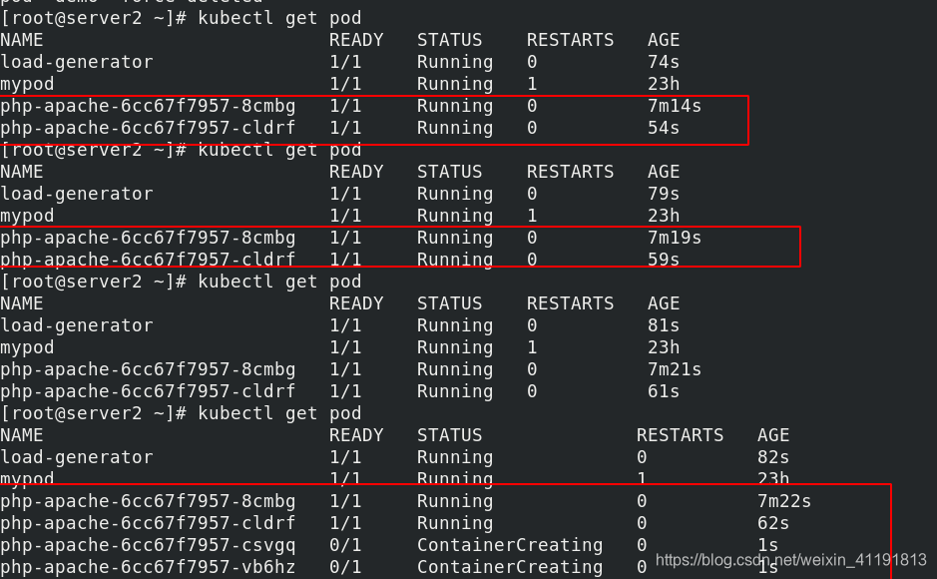Click the topmost load-generator pod name
This screenshot has width=937, height=579.
[77, 62]
